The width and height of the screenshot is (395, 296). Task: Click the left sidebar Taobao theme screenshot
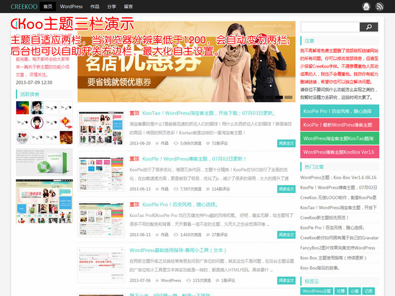tap(44, 201)
